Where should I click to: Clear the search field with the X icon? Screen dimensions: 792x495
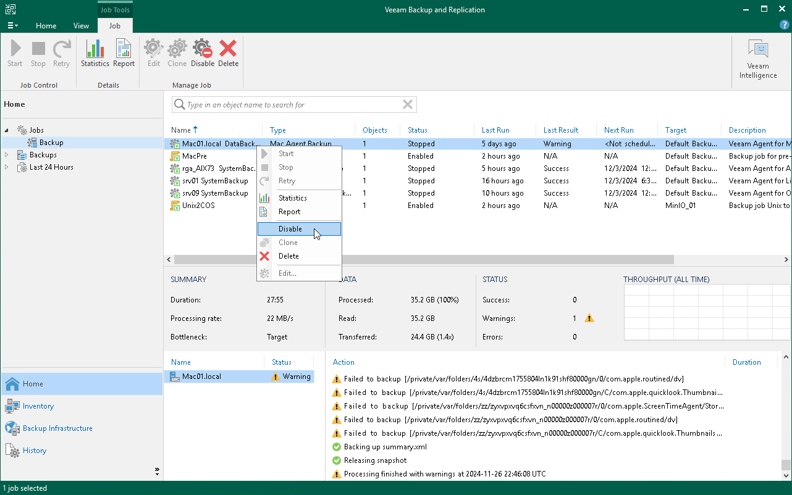click(407, 104)
